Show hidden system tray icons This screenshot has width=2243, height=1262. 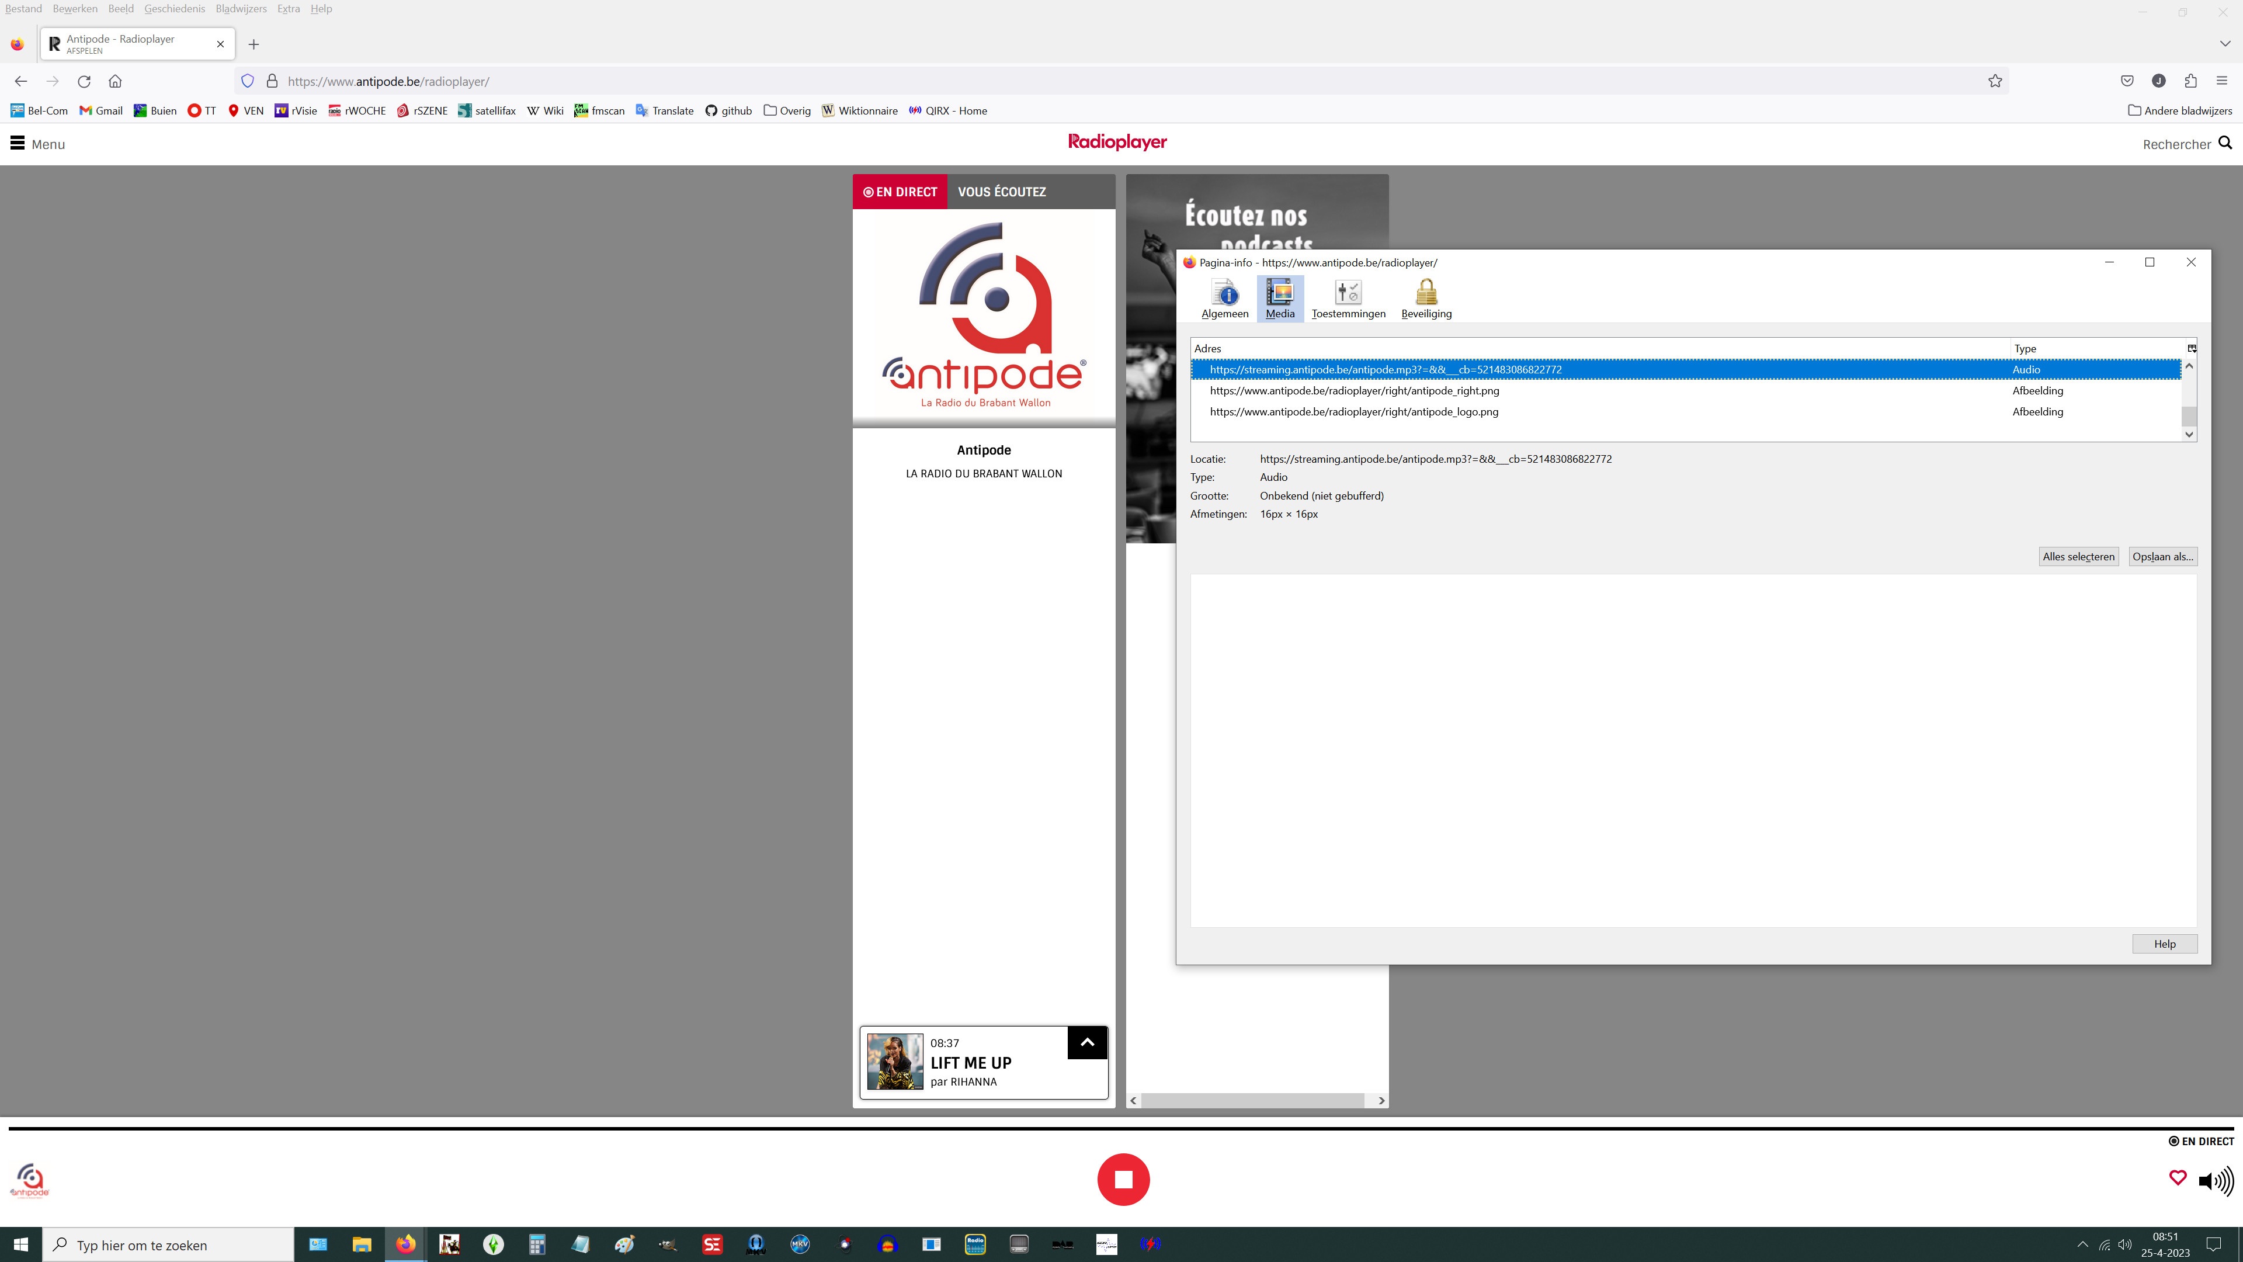click(2082, 1244)
